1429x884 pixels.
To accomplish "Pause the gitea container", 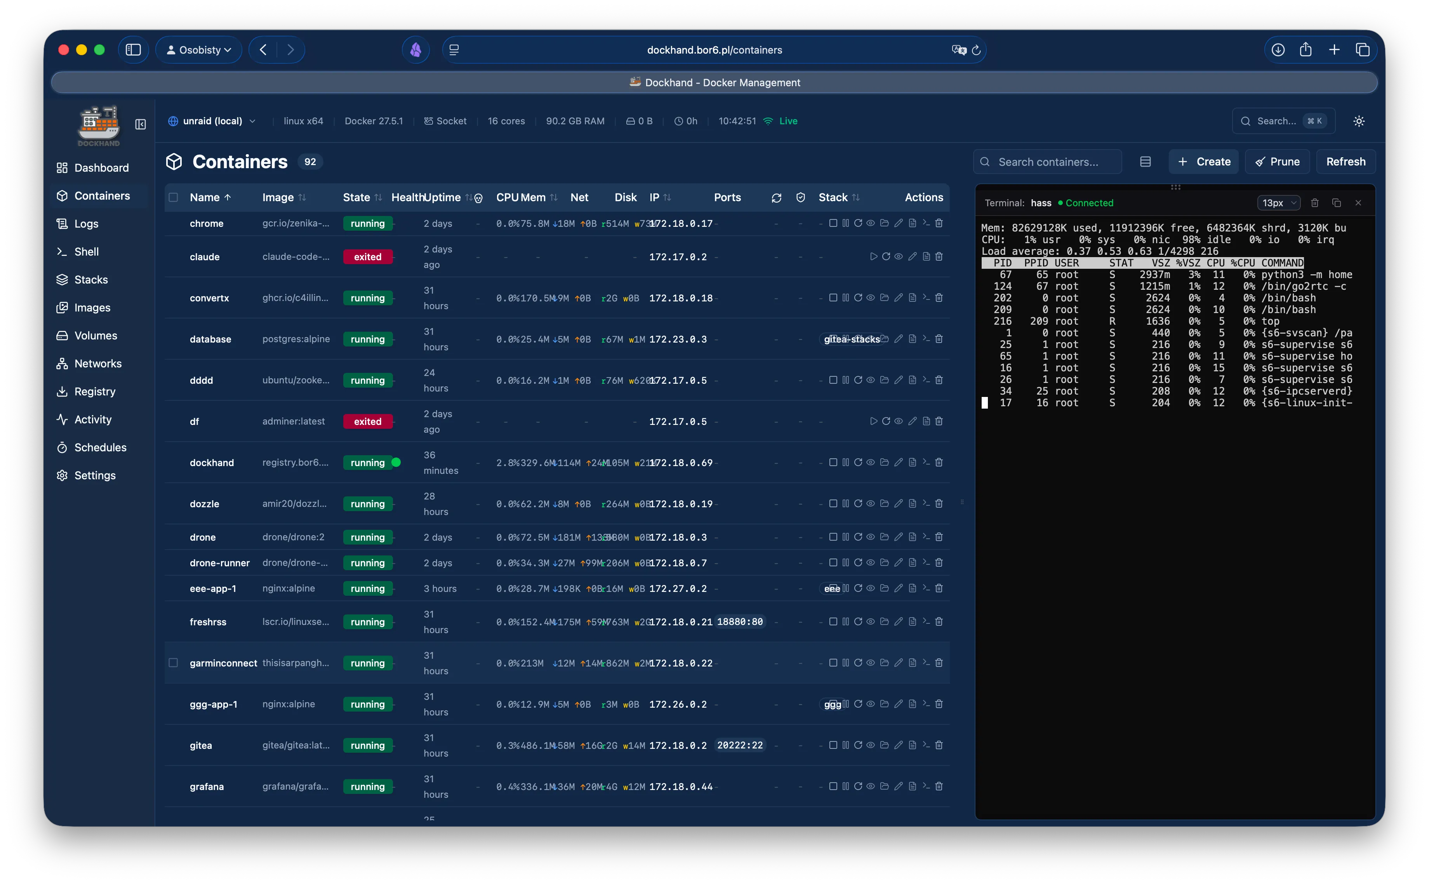I will click(846, 745).
